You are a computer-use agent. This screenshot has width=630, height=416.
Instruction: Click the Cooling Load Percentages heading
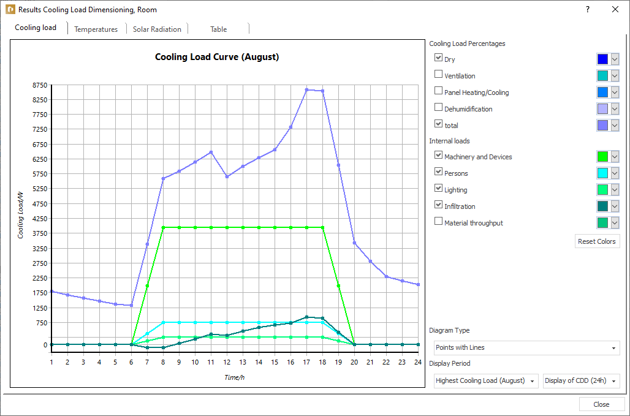(467, 43)
